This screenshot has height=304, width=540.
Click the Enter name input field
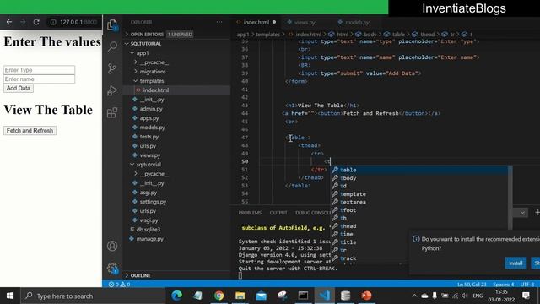(x=39, y=79)
